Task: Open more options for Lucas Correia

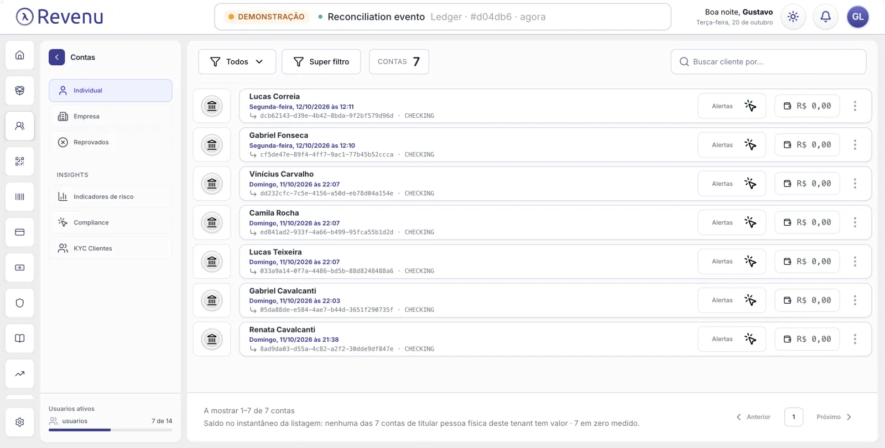Action: pyautogui.click(x=855, y=106)
